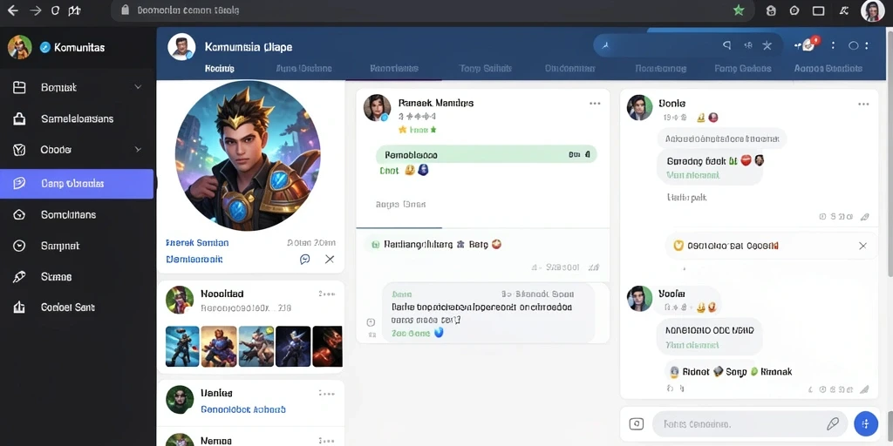Image resolution: width=893 pixels, height=446 pixels.
Task: Select the first header tab Rooinis
Action: coord(219,68)
